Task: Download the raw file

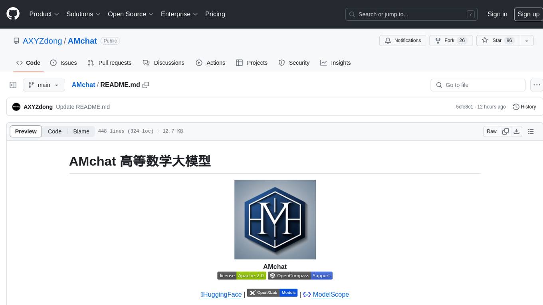Action: coord(516,131)
